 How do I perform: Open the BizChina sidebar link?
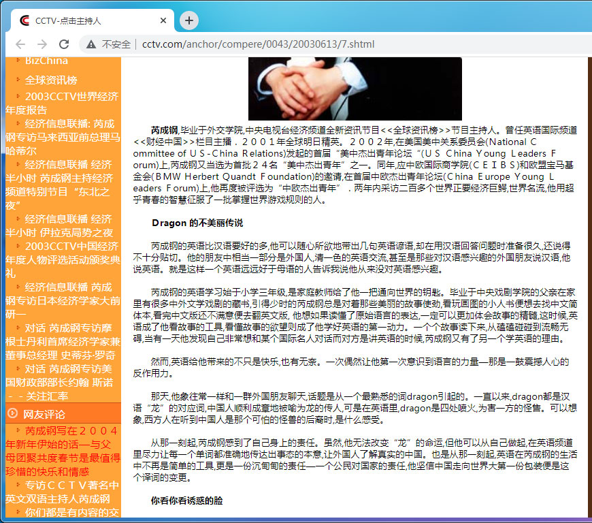coord(46,61)
